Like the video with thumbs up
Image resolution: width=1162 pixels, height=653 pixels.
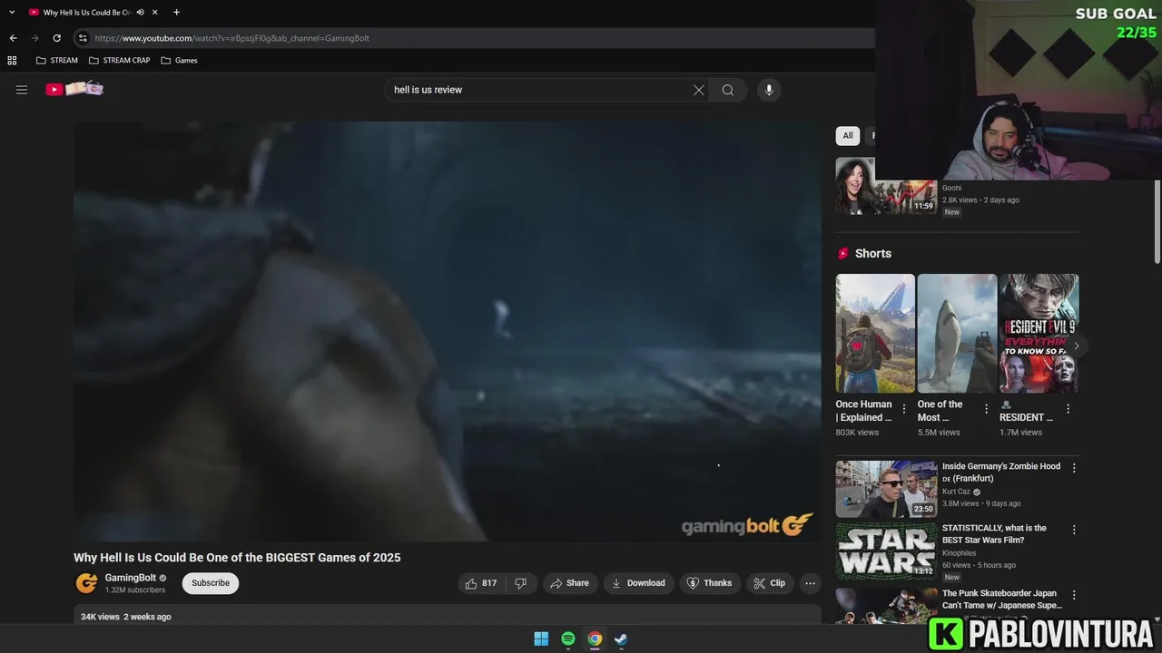pyautogui.click(x=481, y=583)
